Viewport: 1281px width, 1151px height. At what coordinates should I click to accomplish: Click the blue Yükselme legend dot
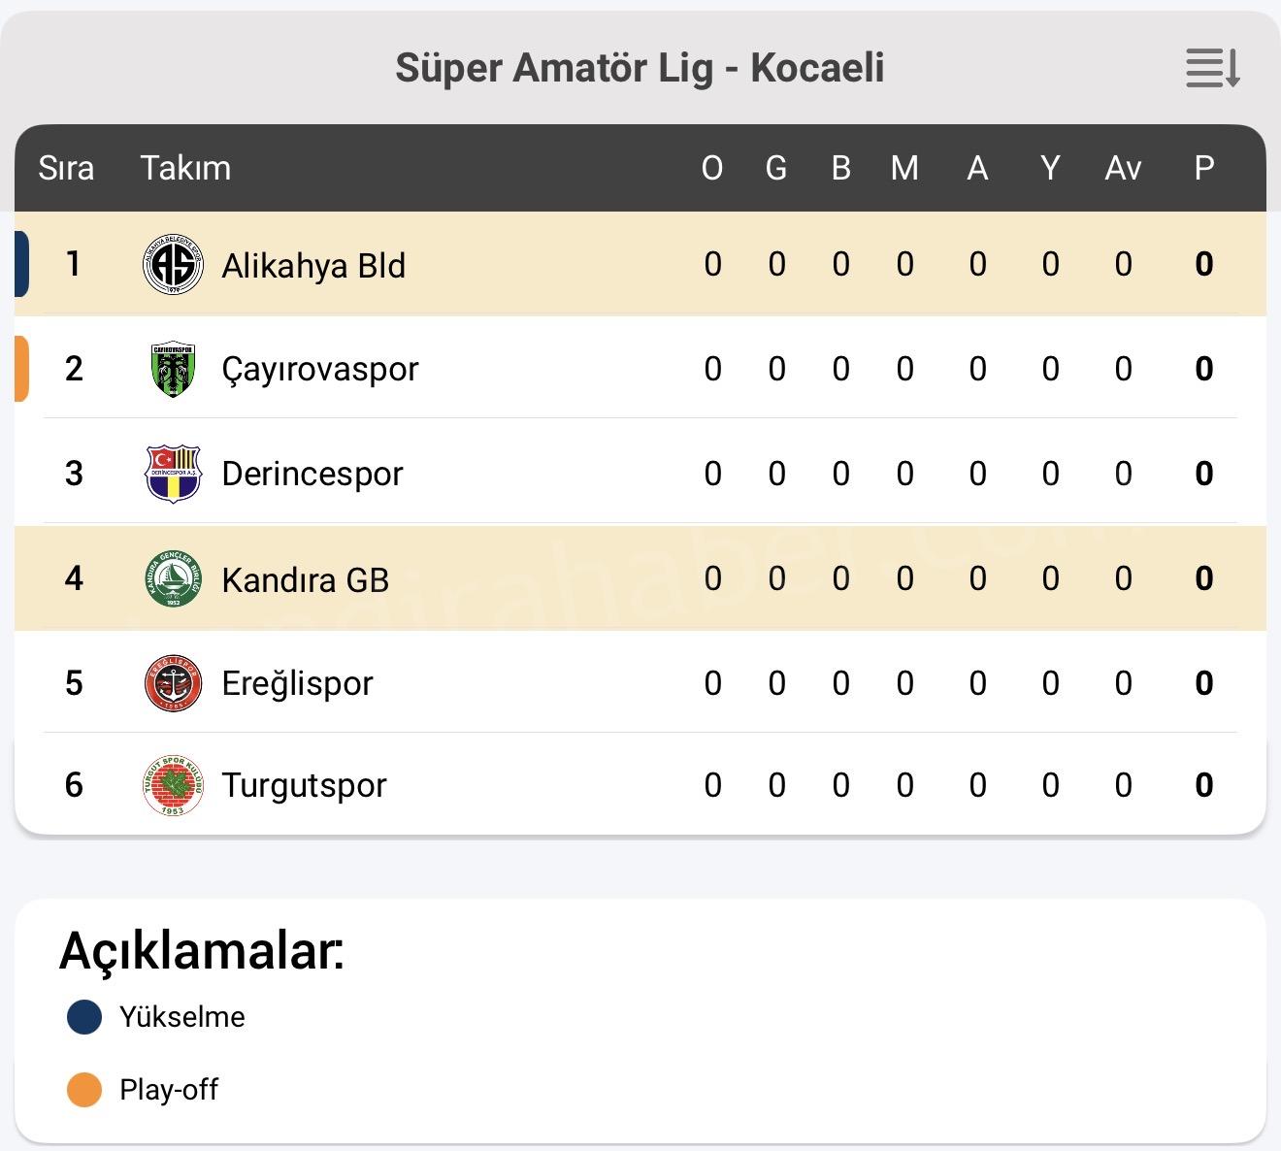[84, 1017]
